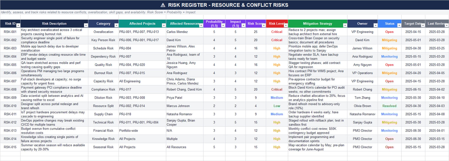This screenshot has height=161, width=449.
Task: Select the 'Marcus Johnson' affected resources cell
Action: [185, 106]
